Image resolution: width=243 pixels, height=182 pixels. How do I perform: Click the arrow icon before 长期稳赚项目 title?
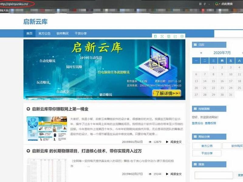coord(28,151)
